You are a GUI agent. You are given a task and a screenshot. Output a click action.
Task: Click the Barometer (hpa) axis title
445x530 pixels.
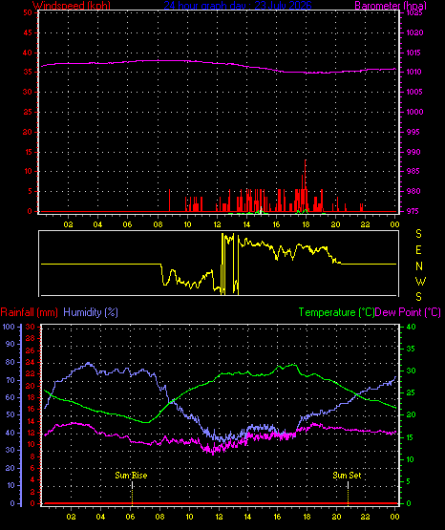391,6
